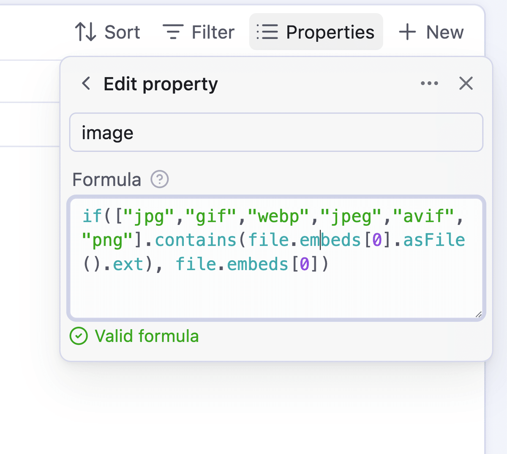Click the Edit property heading text
507x454 pixels.
(161, 84)
